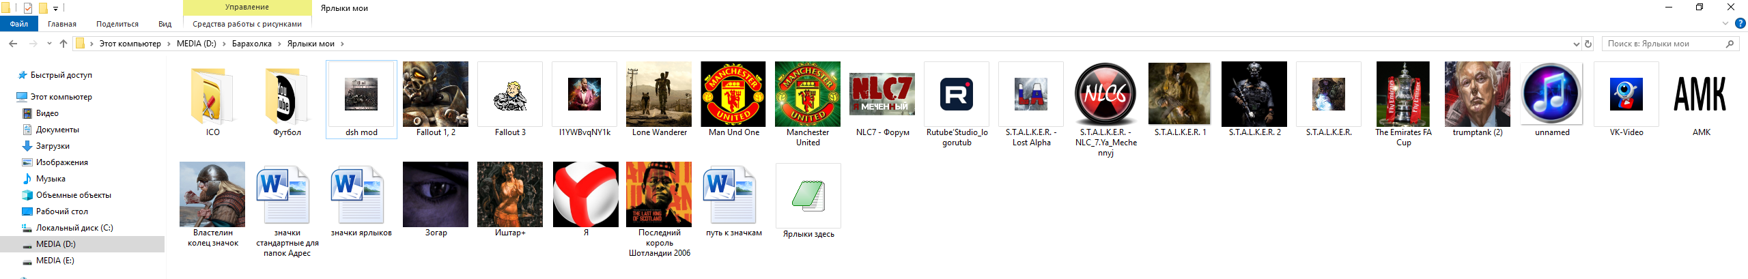Open the Файл menu

tap(19, 24)
